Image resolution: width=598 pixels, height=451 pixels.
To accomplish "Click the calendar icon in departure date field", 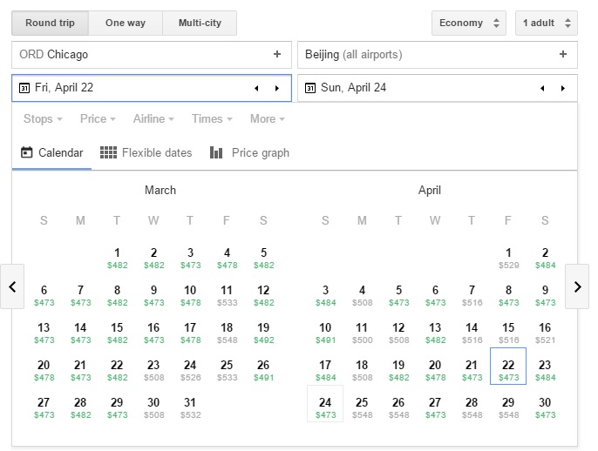I will (x=24, y=88).
